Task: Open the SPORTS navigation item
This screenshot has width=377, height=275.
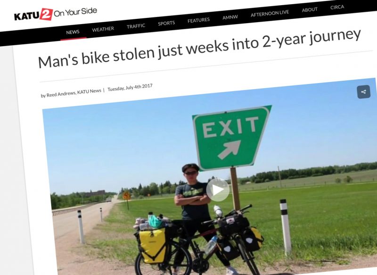Action: click(166, 23)
